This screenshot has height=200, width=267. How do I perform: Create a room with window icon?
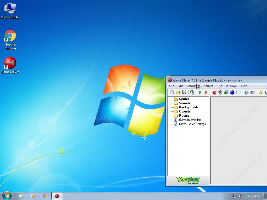[238, 92]
